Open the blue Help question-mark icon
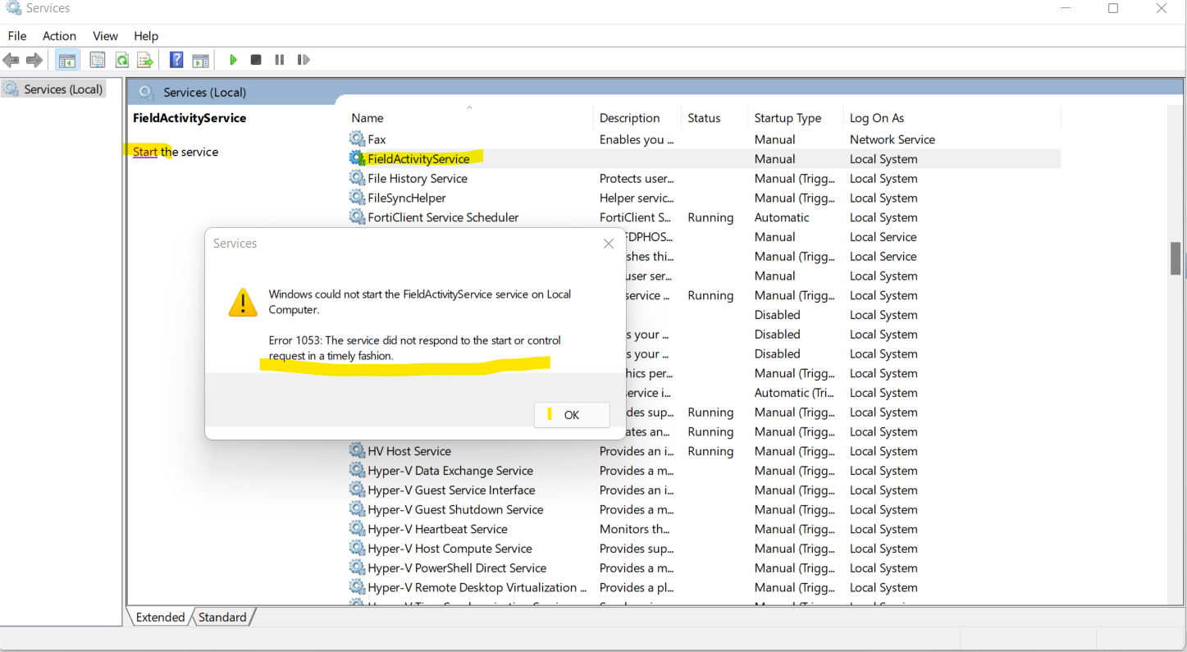Screen dimensions: 1187x652 (176, 60)
